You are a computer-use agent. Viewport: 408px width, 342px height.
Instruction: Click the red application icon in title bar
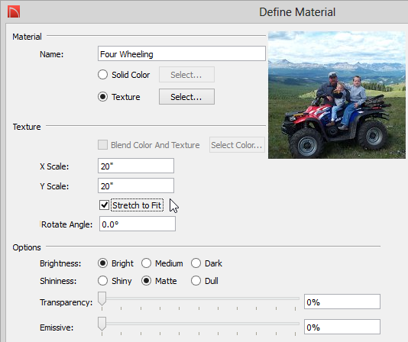(14, 12)
